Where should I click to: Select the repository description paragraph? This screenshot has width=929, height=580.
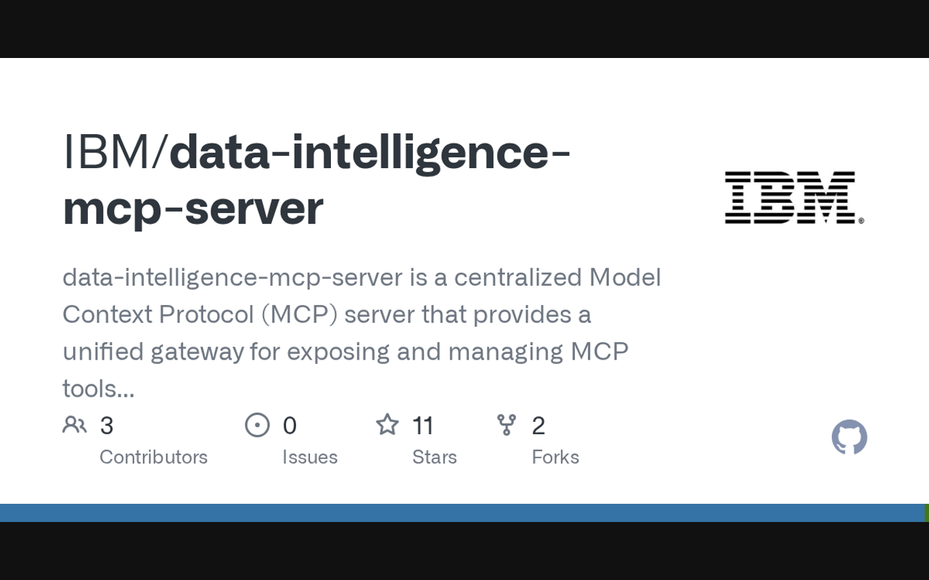click(361, 333)
